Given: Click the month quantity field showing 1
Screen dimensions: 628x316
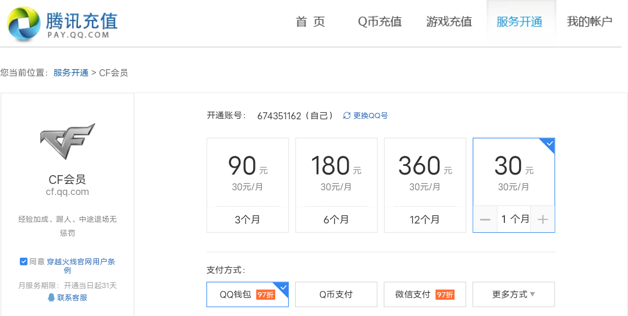Looking at the screenshot, I should click(x=514, y=219).
